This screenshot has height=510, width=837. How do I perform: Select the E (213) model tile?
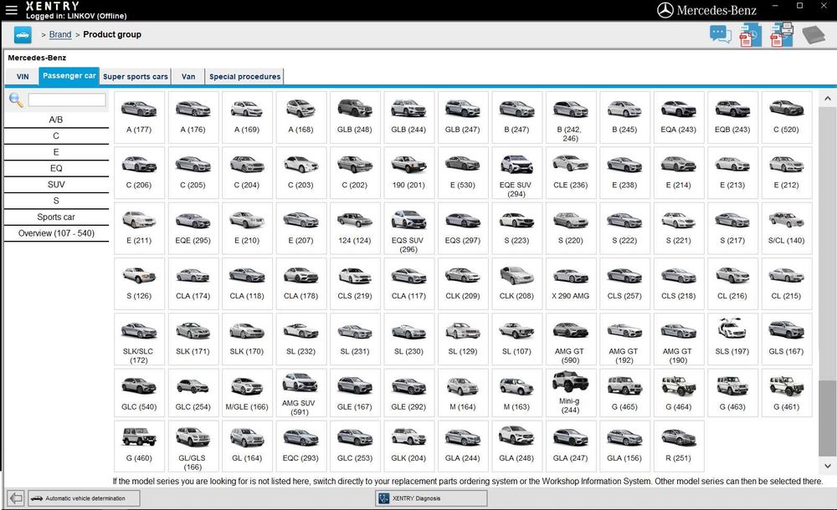[732, 173]
